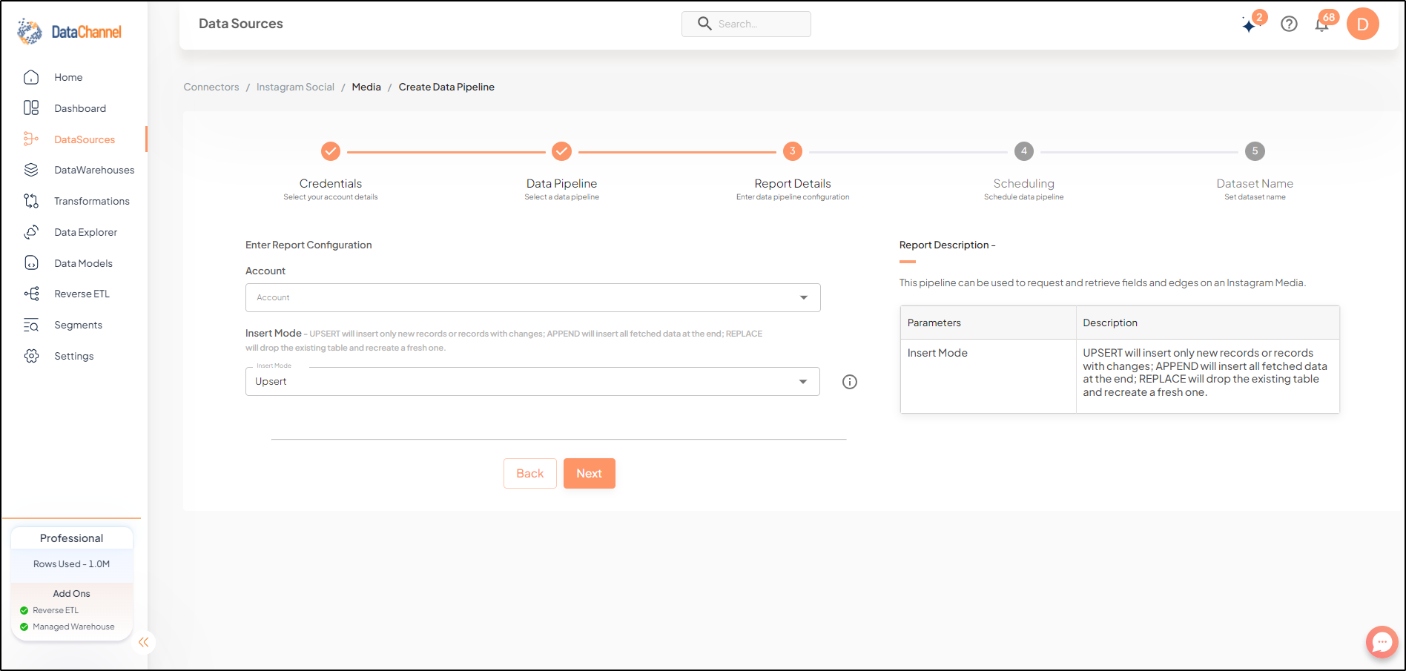The width and height of the screenshot is (1406, 671).
Task: Click the search magnifier icon
Action: tap(704, 24)
